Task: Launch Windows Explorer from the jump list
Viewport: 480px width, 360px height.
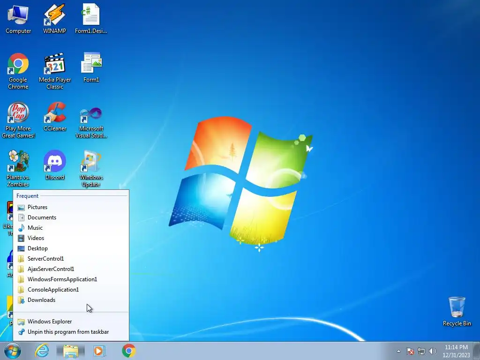Action: click(71, 322)
